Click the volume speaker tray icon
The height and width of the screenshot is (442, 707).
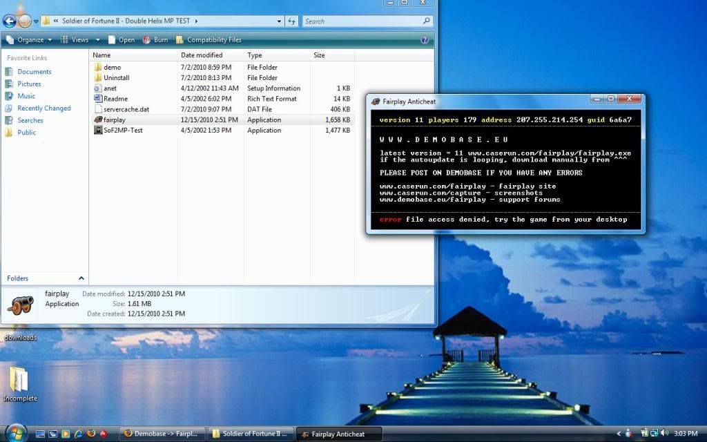click(x=664, y=434)
